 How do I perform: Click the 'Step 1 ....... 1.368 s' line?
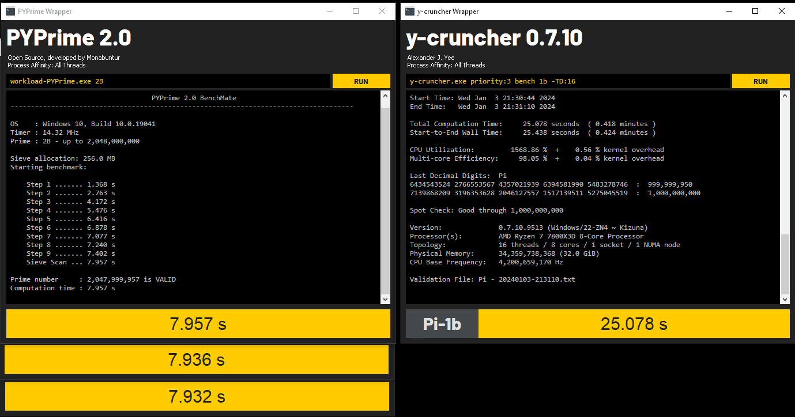[71, 184]
